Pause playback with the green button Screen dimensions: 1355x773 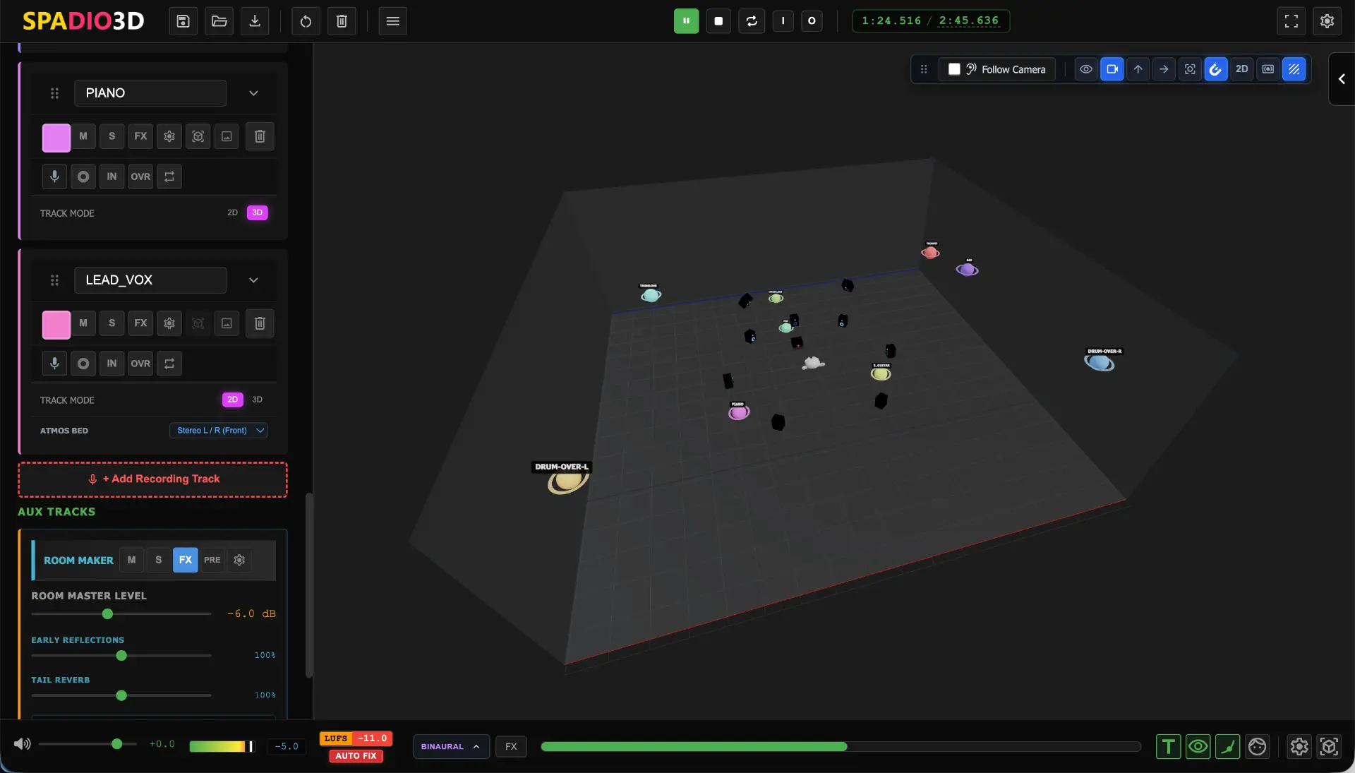[x=686, y=21]
